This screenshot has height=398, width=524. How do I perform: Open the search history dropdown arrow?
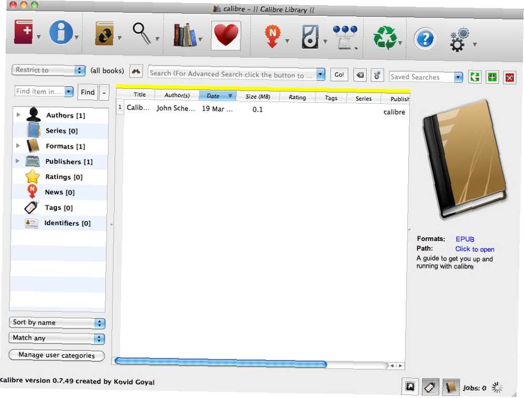tap(321, 74)
